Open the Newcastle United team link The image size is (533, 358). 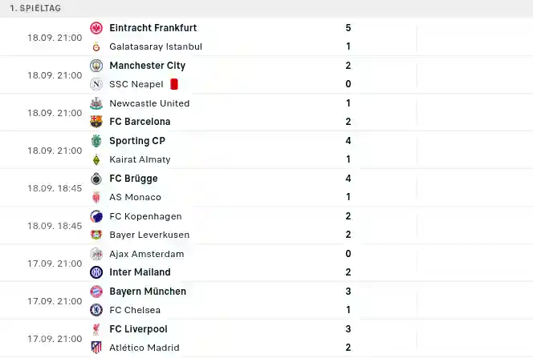tap(149, 103)
